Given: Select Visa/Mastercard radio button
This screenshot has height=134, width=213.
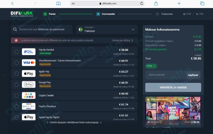Looking at the screenshot, I should pyautogui.click(x=16, y=63).
